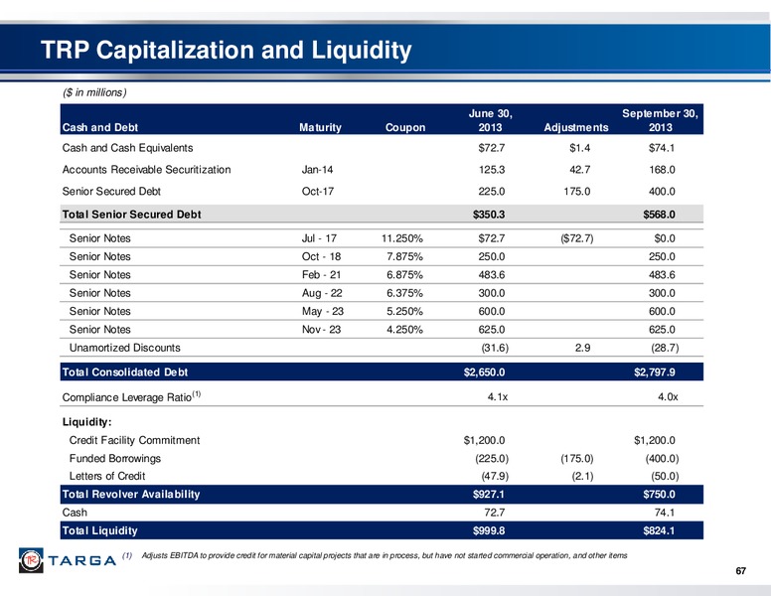The width and height of the screenshot is (771, 596).
Task: Click "$74.1" in the Cash and Cash Equivalents row
Action: tap(662, 148)
